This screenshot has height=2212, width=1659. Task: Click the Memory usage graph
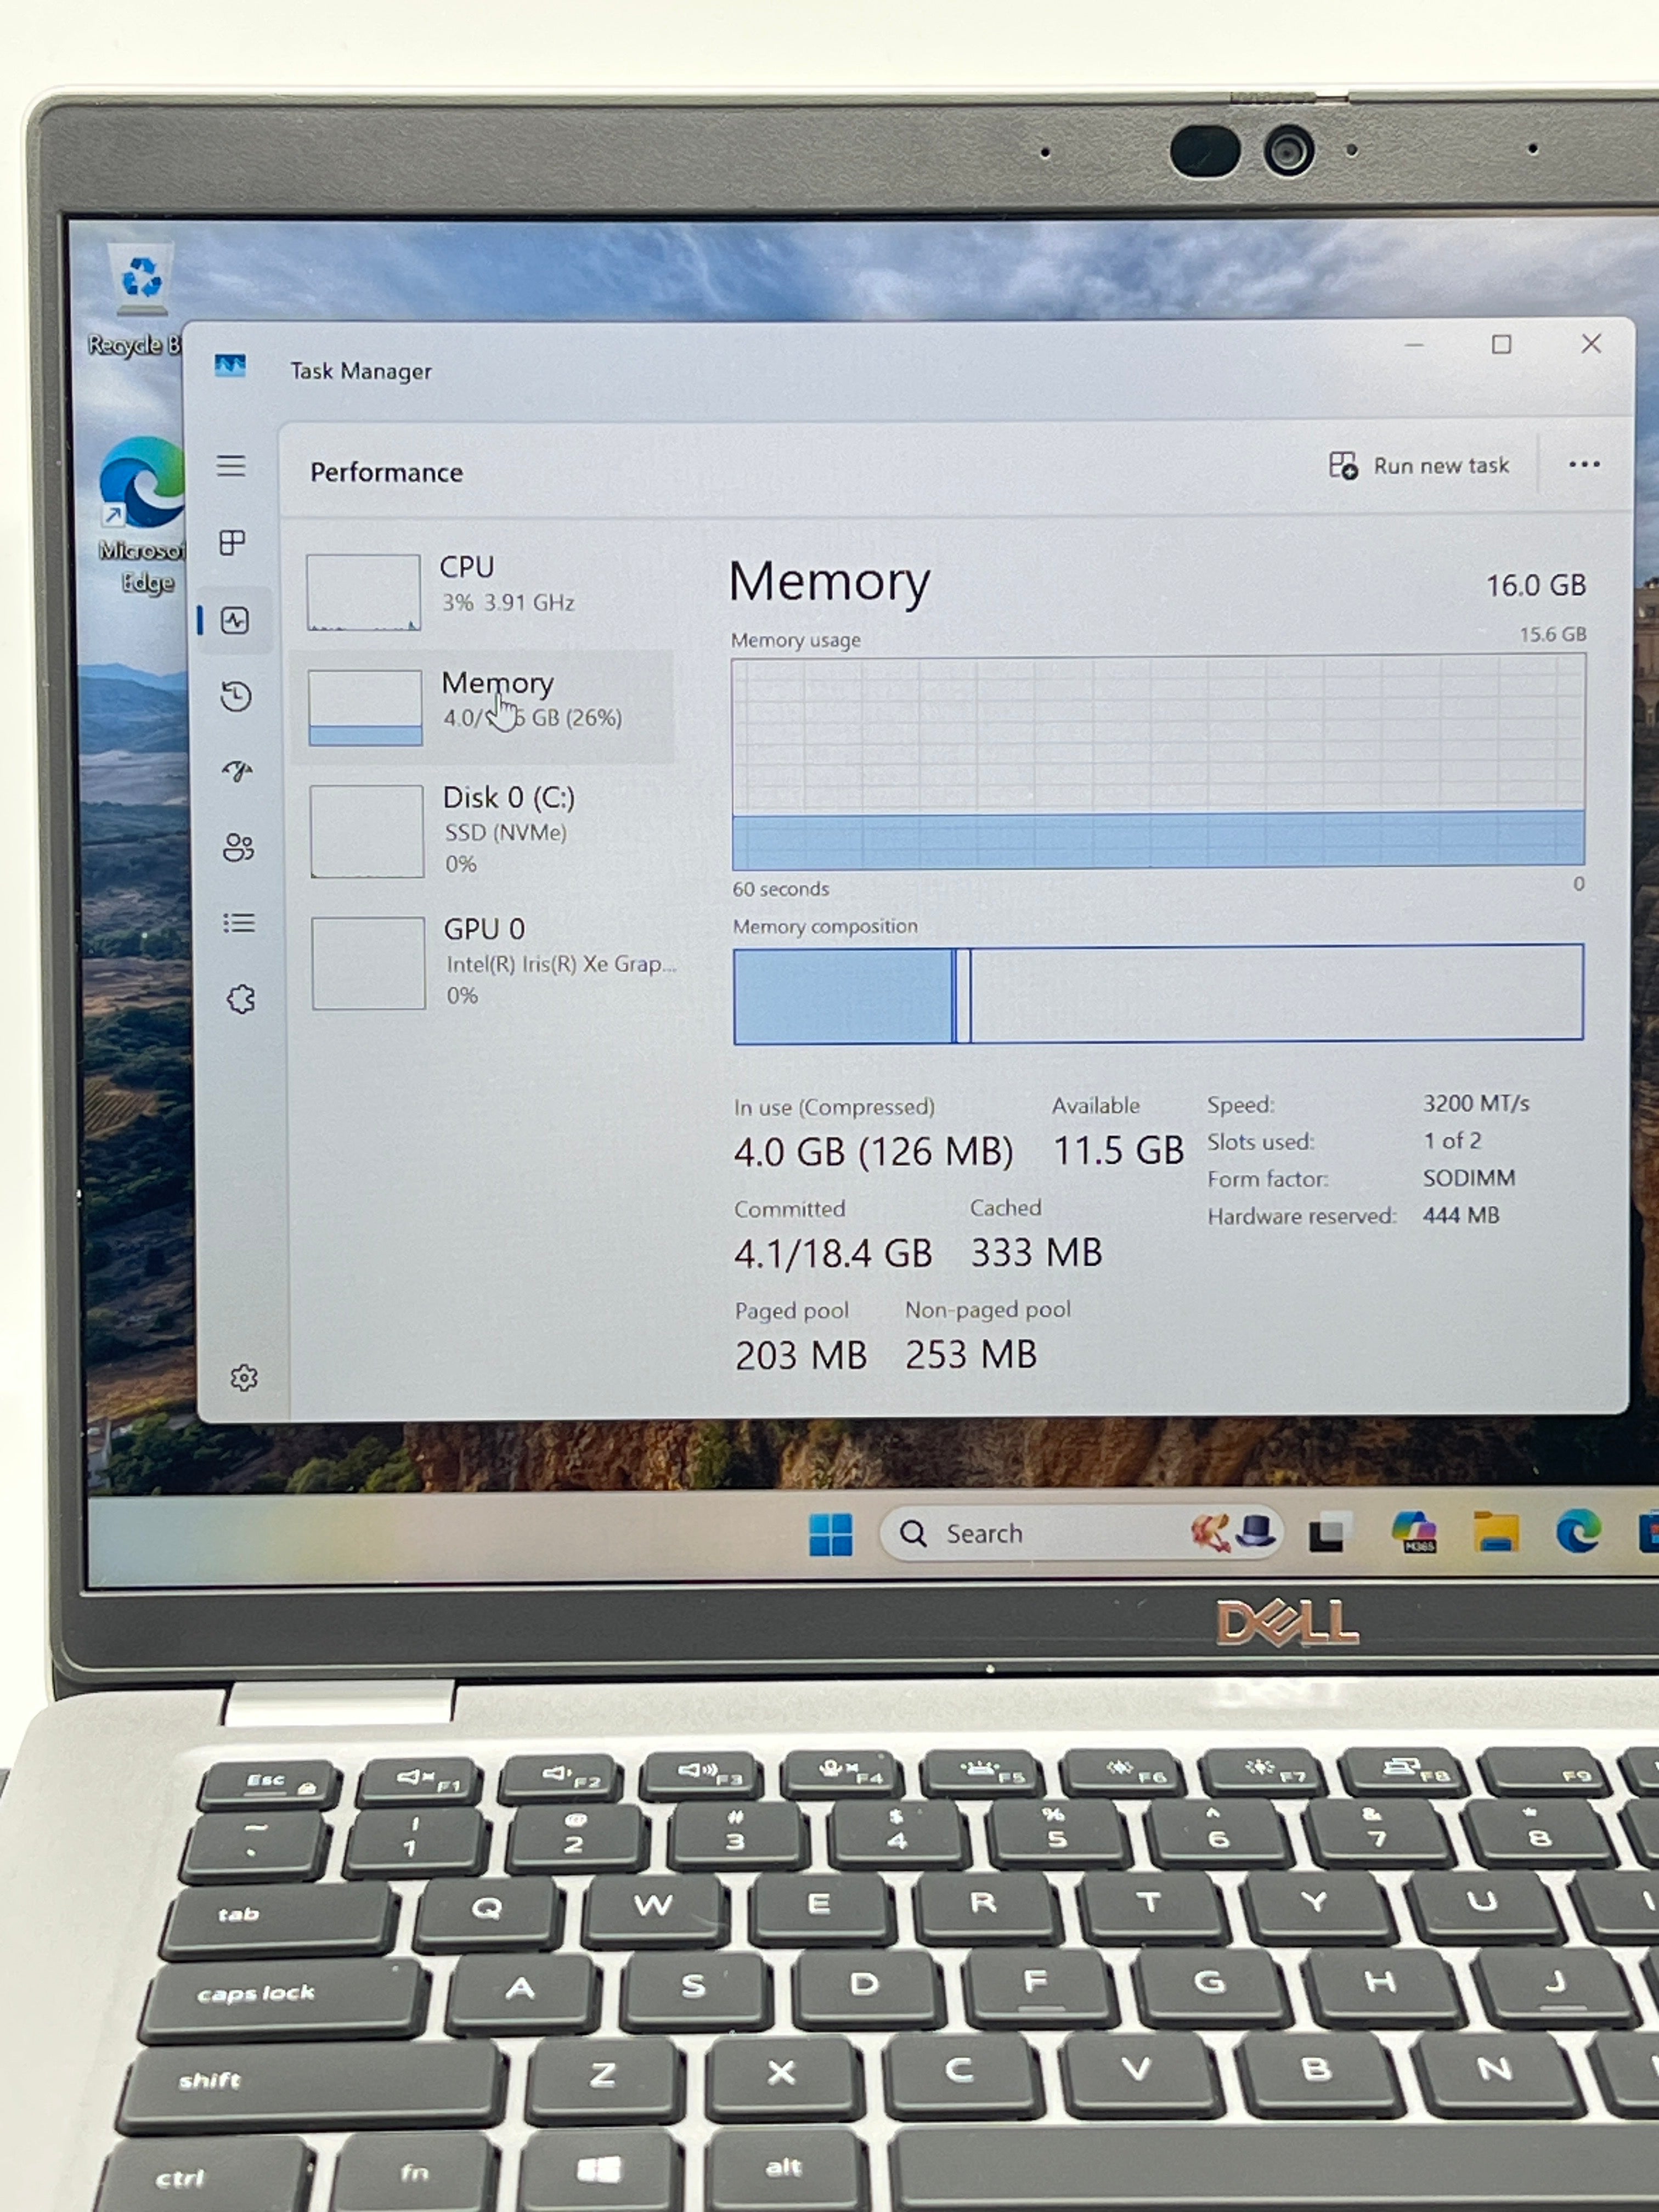point(1158,761)
